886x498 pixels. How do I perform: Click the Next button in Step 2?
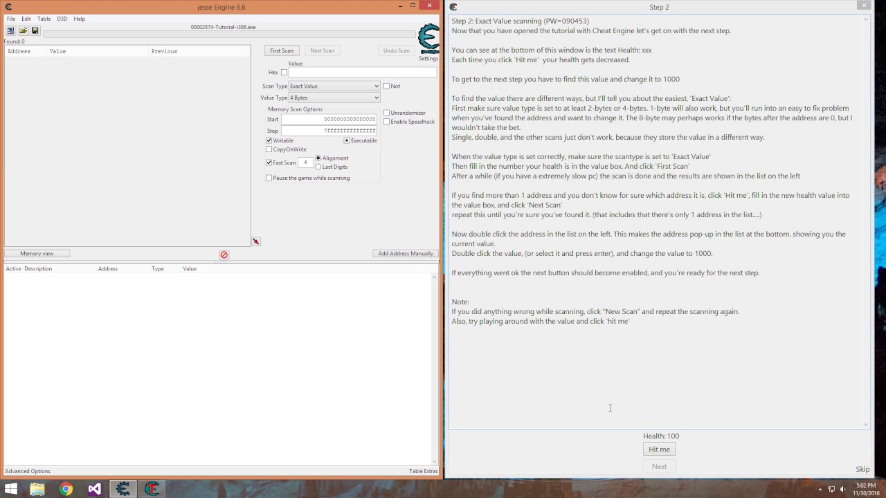click(x=659, y=466)
